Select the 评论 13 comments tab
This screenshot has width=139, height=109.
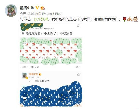pyautogui.click(x=35, y=67)
